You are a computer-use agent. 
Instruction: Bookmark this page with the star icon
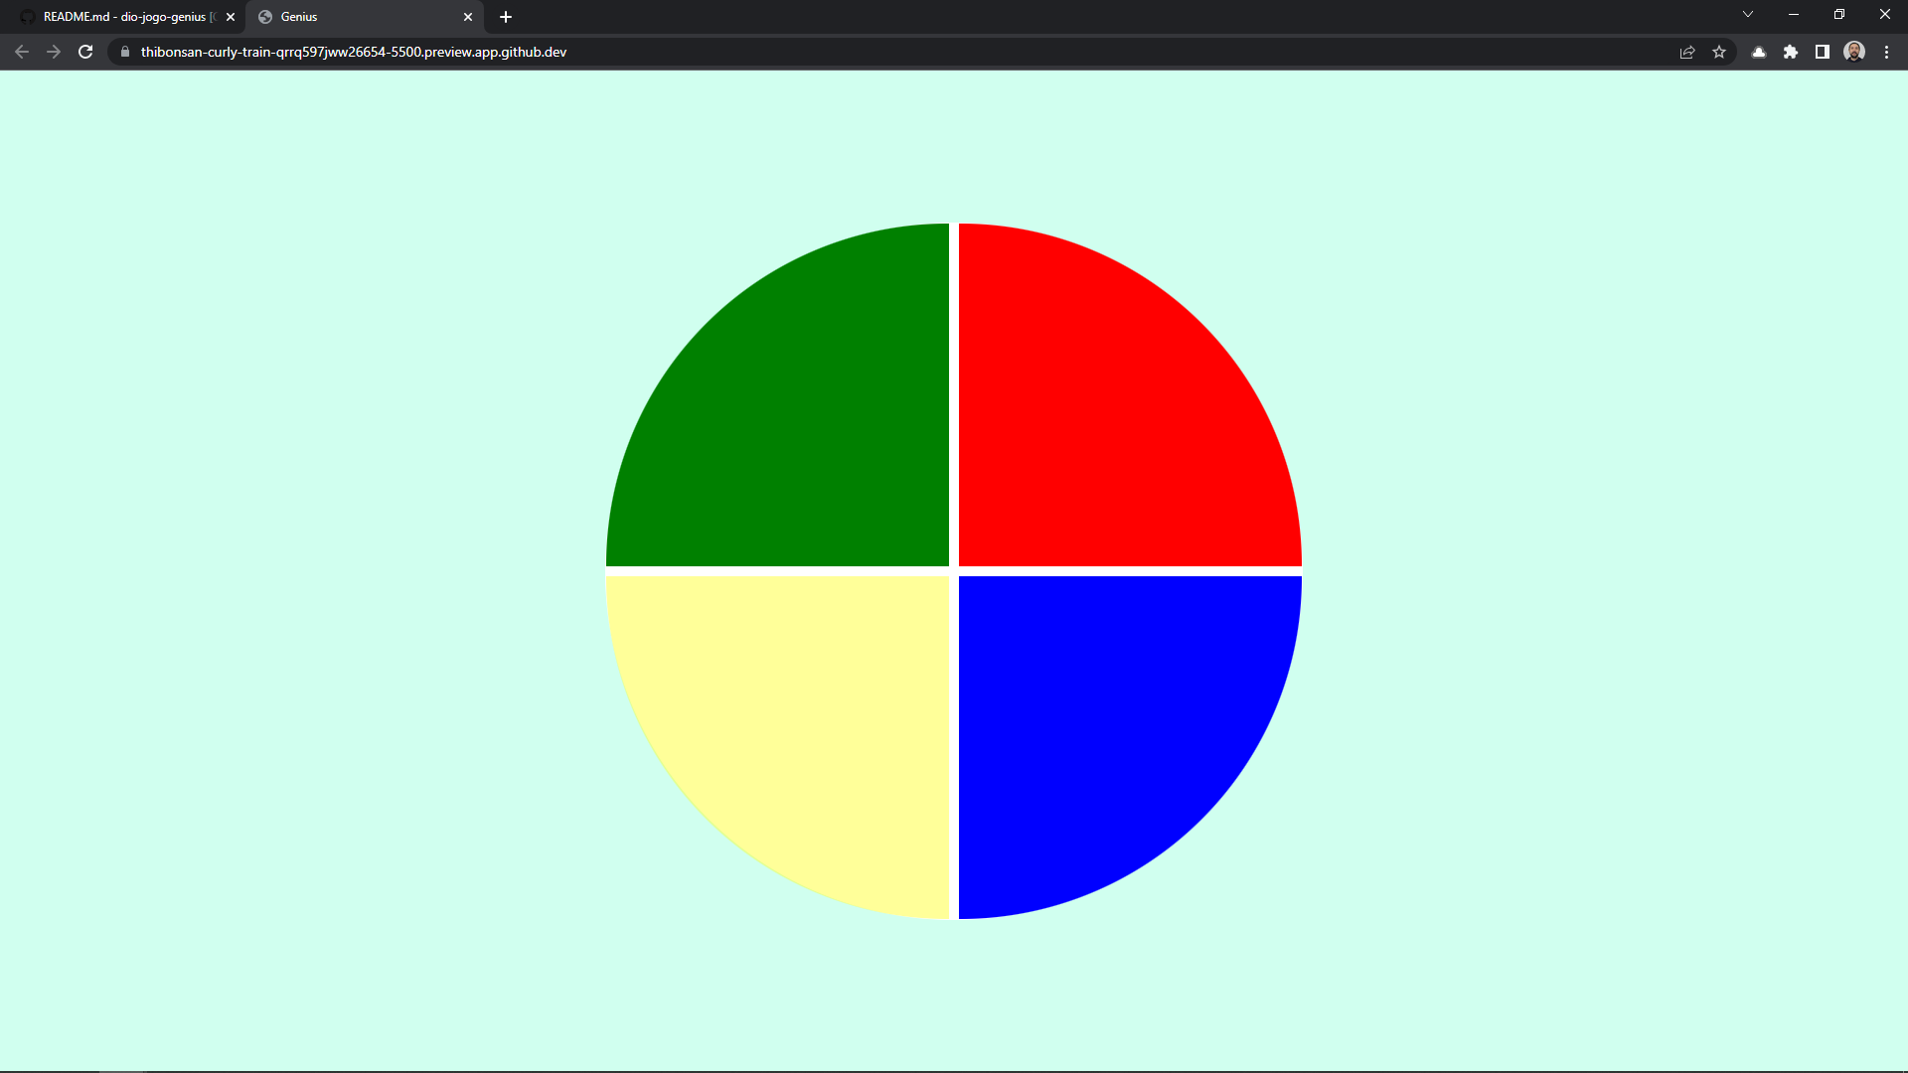pos(1719,52)
